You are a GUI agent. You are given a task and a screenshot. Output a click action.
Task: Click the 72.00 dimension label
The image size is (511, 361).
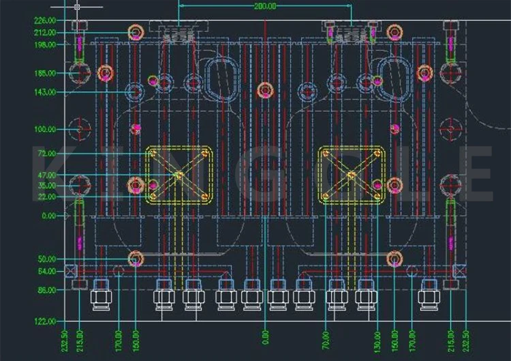tap(46, 154)
